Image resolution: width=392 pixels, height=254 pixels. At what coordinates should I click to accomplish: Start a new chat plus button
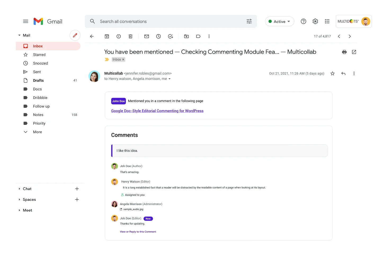coord(77,189)
